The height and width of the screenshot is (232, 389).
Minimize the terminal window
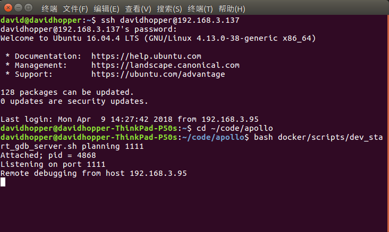coord(19,8)
